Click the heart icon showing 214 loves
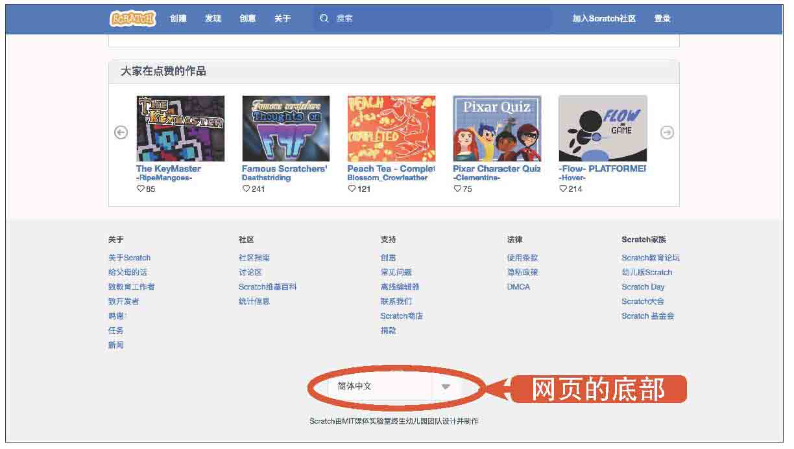794x449 pixels. point(563,189)
